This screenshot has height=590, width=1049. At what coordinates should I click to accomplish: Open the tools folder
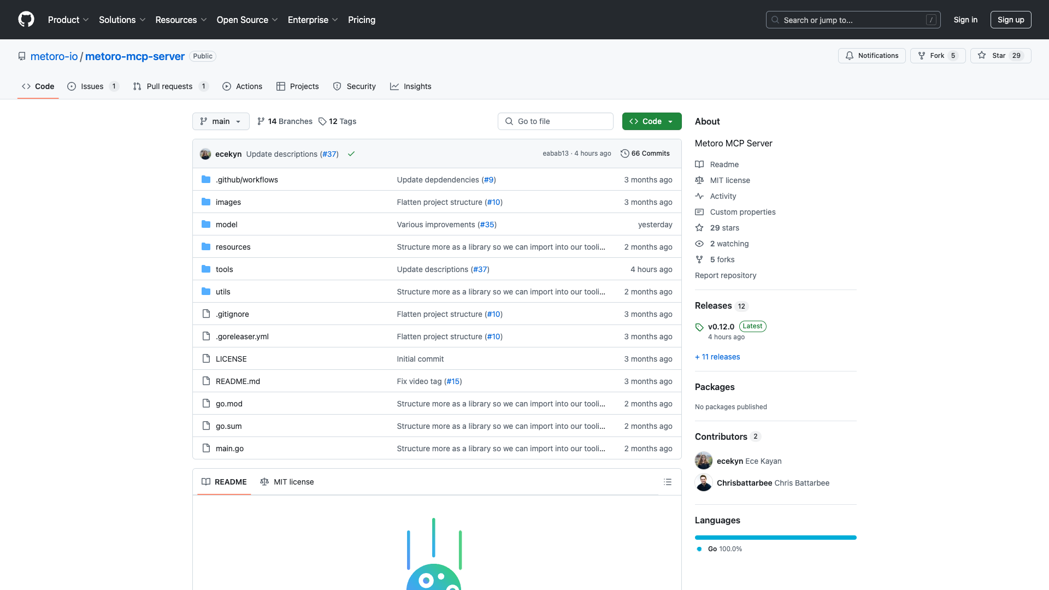224,269
